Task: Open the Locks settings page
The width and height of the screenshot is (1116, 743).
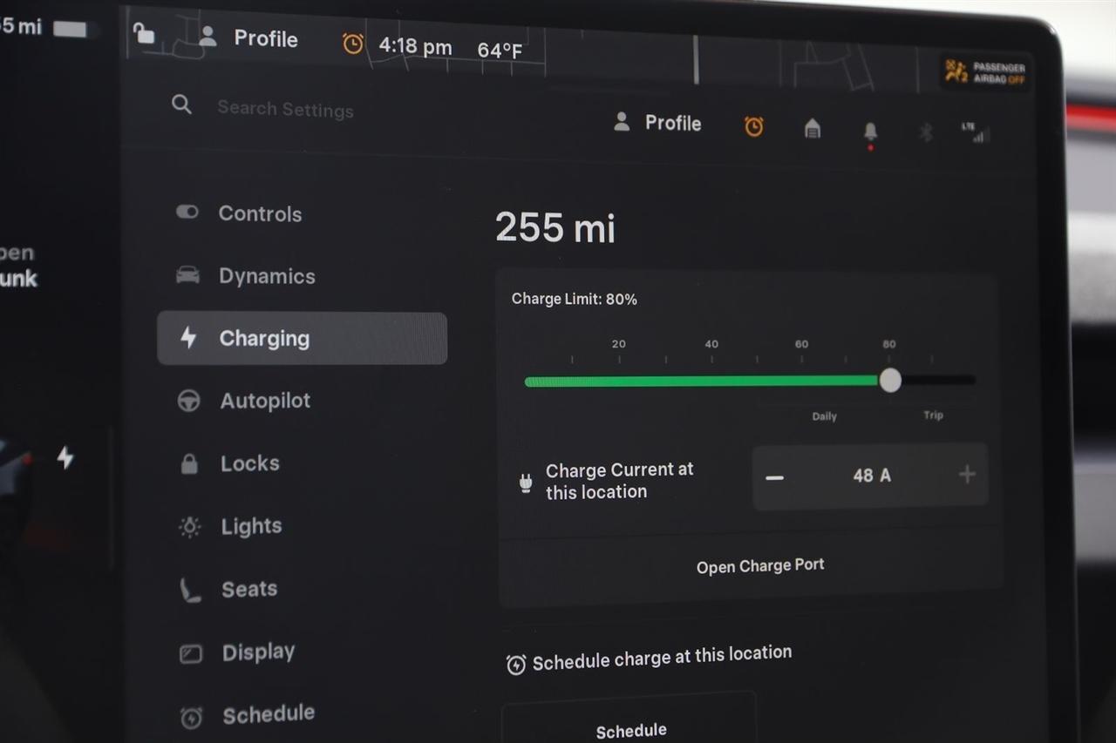Action: pyautogui.click(x=249, y=463)
